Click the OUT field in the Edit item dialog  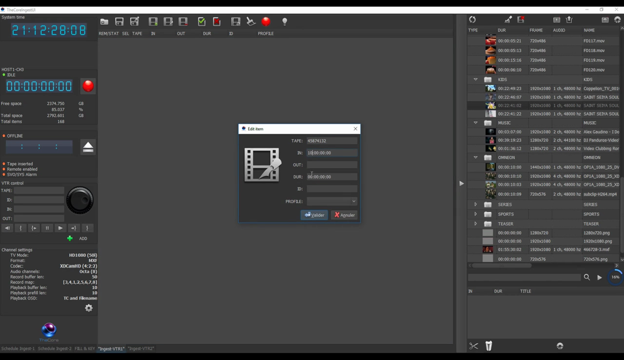[x=332, y=165]
